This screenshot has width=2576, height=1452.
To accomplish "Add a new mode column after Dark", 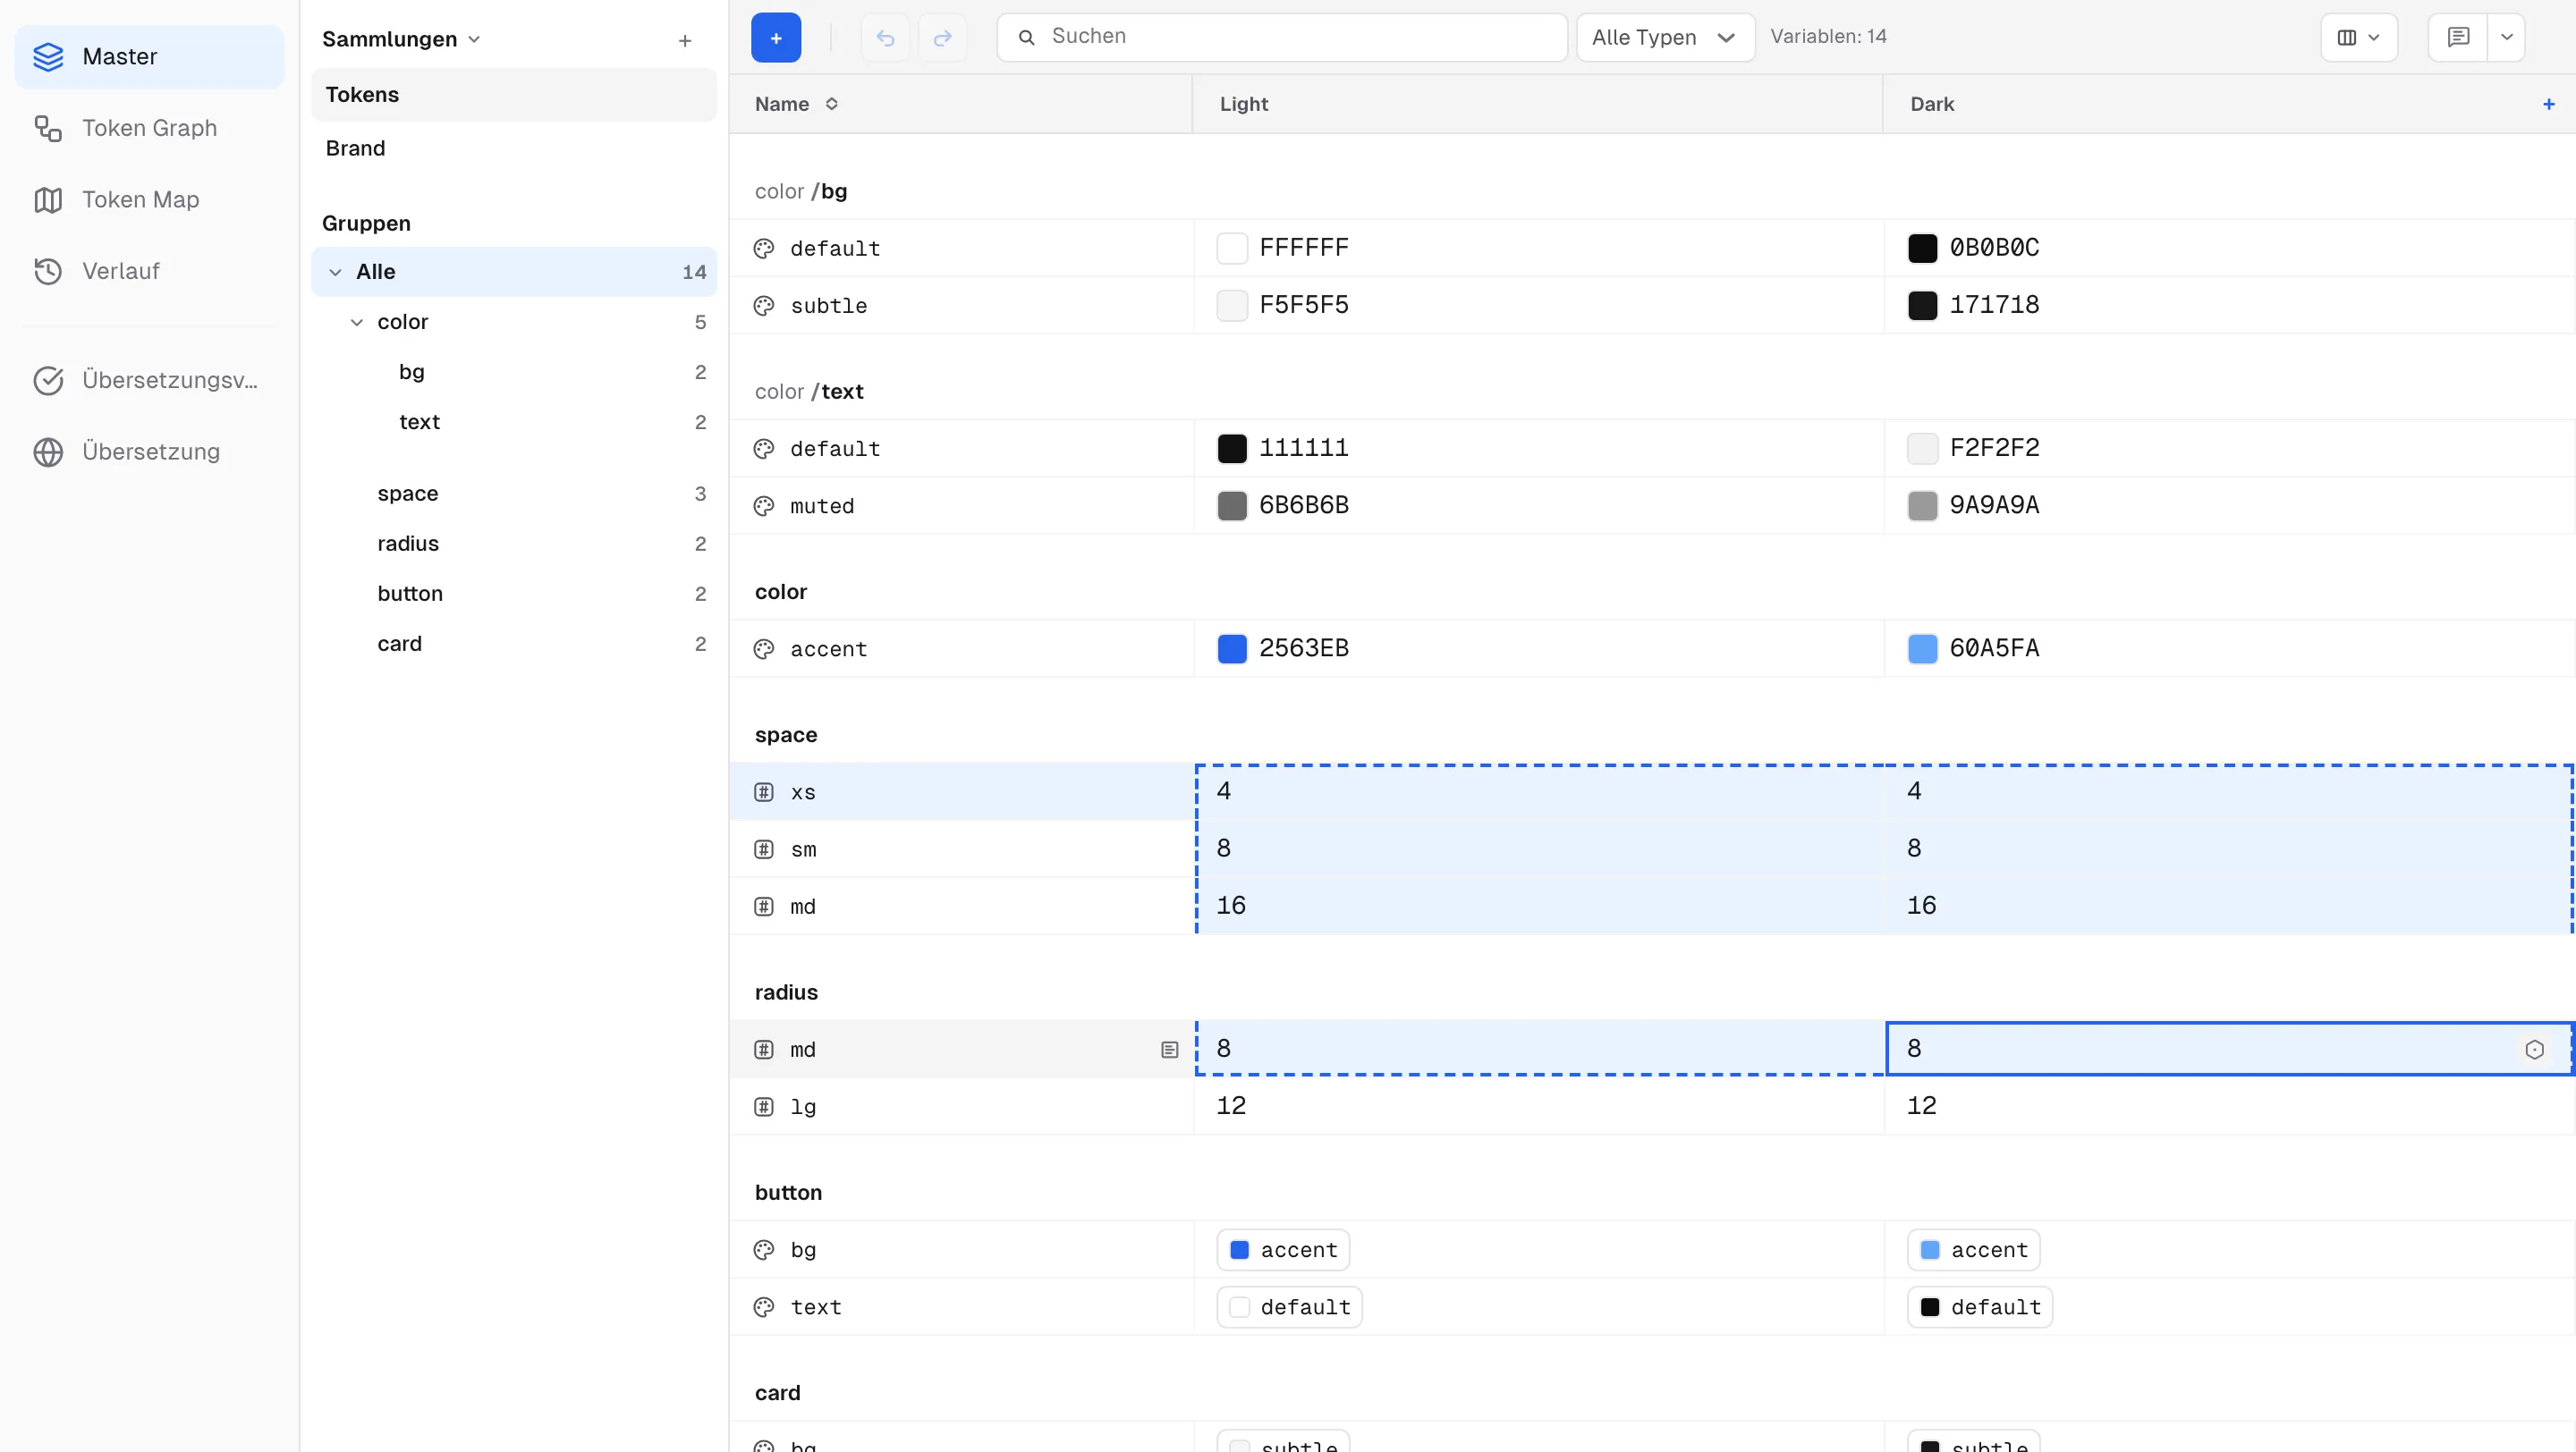I will click(x=2548, y=104).
